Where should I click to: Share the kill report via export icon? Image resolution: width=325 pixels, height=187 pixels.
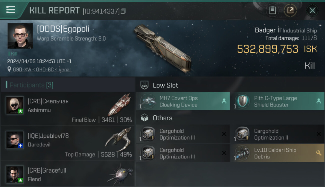click(x=290, y=10)
